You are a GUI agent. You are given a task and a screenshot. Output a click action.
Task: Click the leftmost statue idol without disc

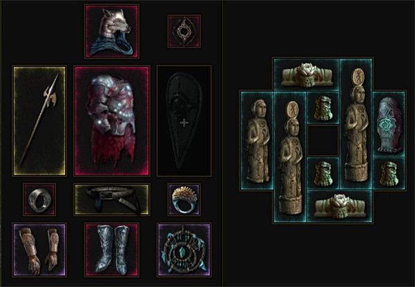(257, 141)
